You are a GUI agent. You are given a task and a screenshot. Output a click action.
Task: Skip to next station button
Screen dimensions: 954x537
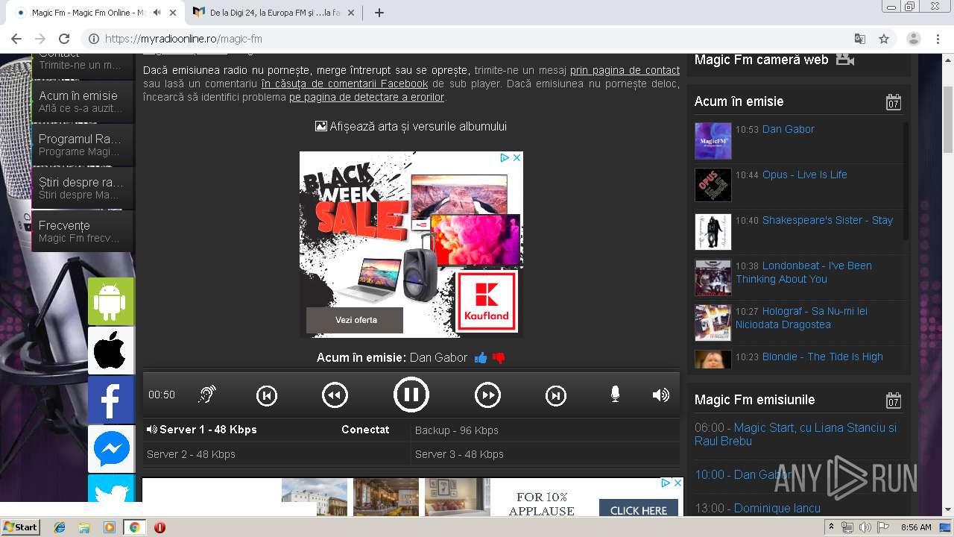click(x=556, y=395)
